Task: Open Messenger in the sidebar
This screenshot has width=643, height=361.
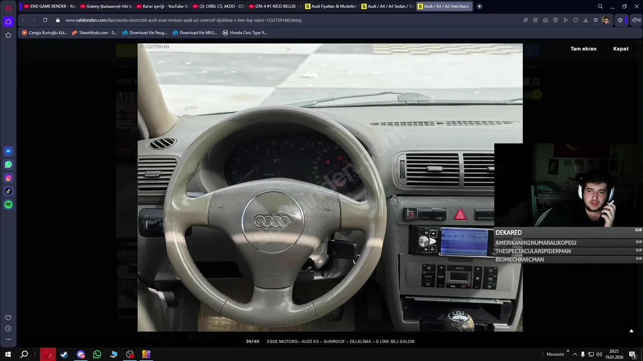Action: [8, 151]
